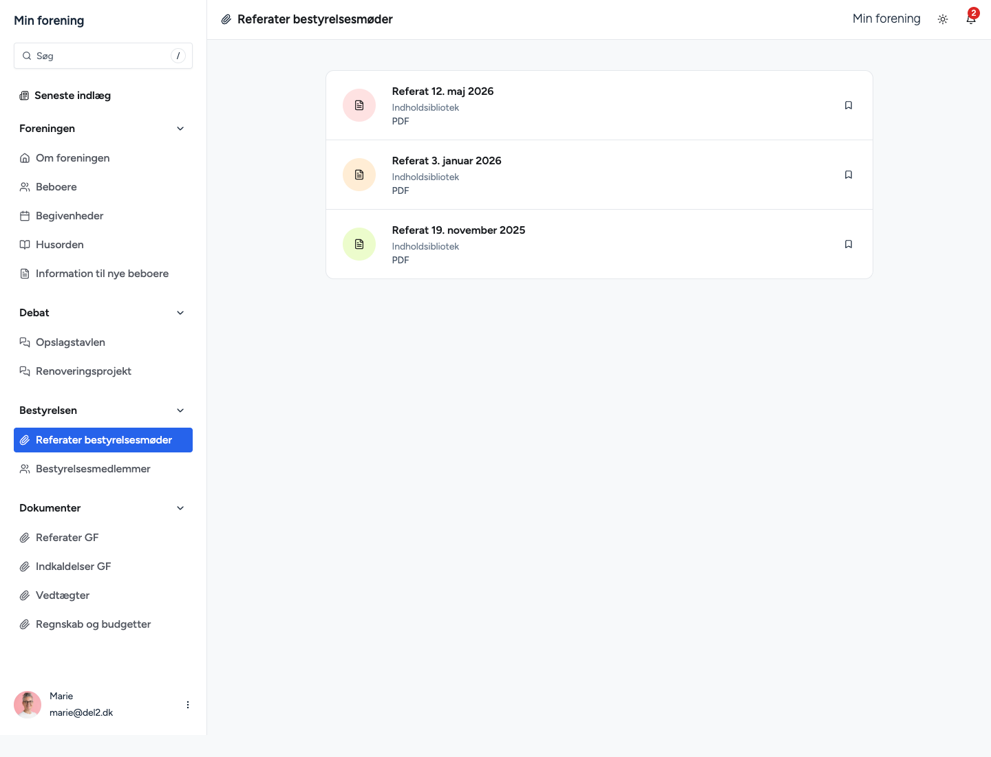
Task: Open the notifications bell
Action: coord(971,19)
